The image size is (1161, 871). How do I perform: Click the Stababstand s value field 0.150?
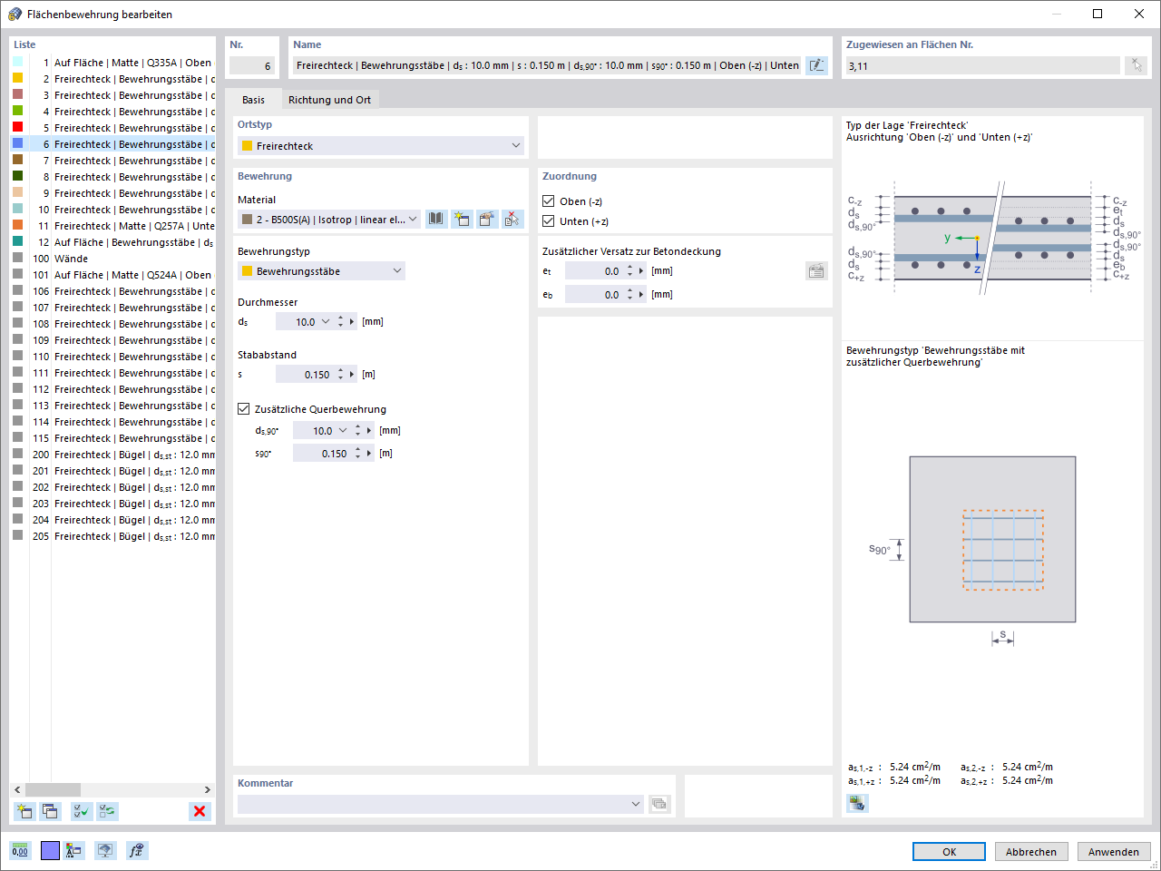[305, 374]
